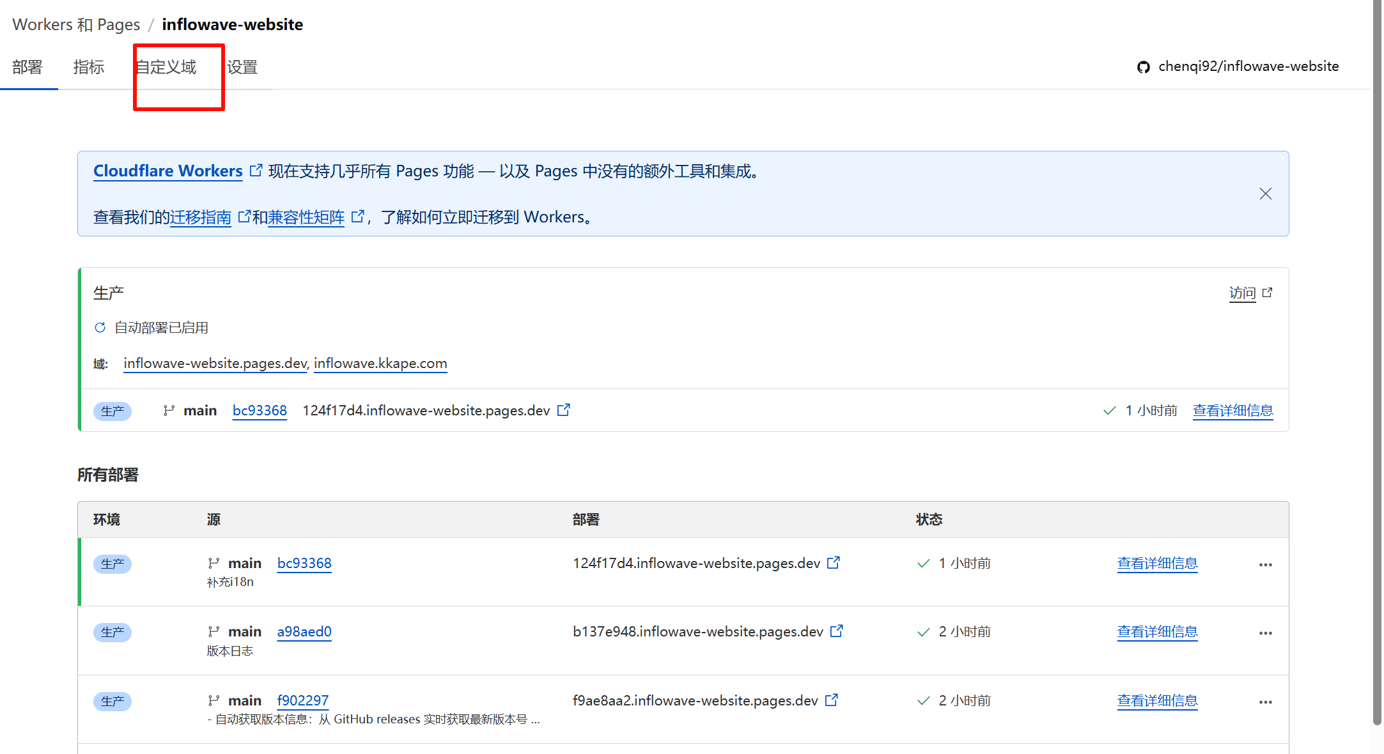Click Workers 和 Pages breadcrumb
The height and width of the screenshot is (754, 1384).
coord(76,24)
